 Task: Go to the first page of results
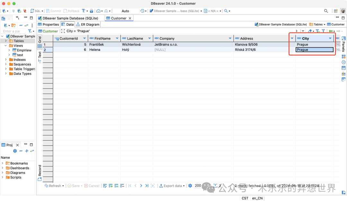[130, 186]
